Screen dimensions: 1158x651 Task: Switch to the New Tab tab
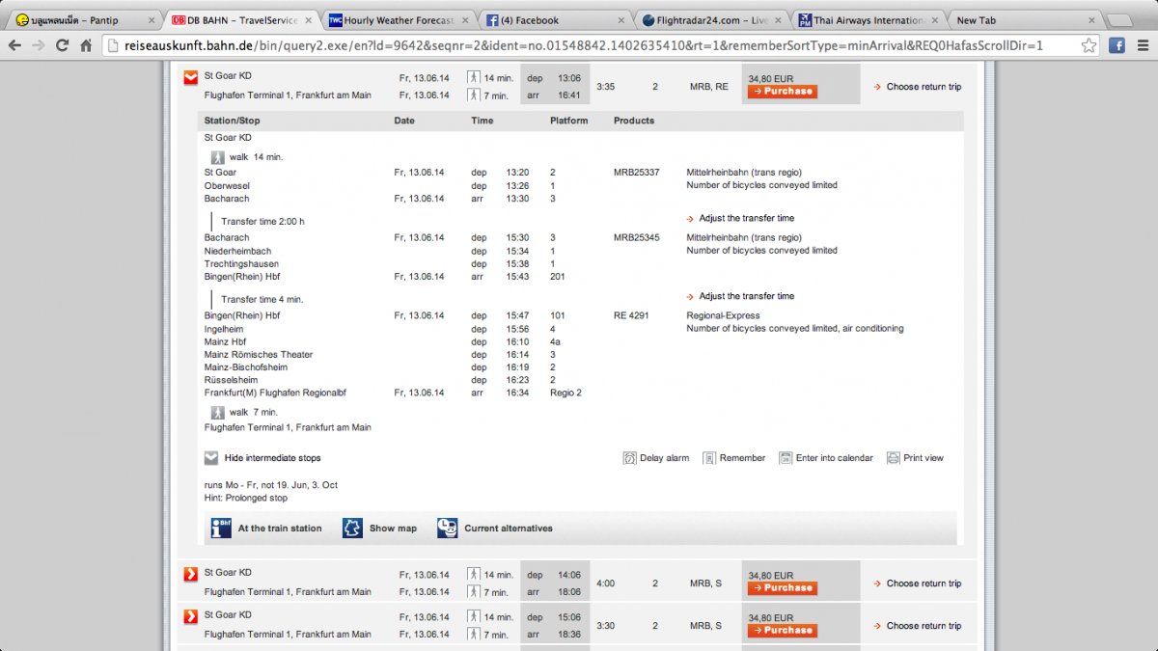click(x=1023, y=19)
